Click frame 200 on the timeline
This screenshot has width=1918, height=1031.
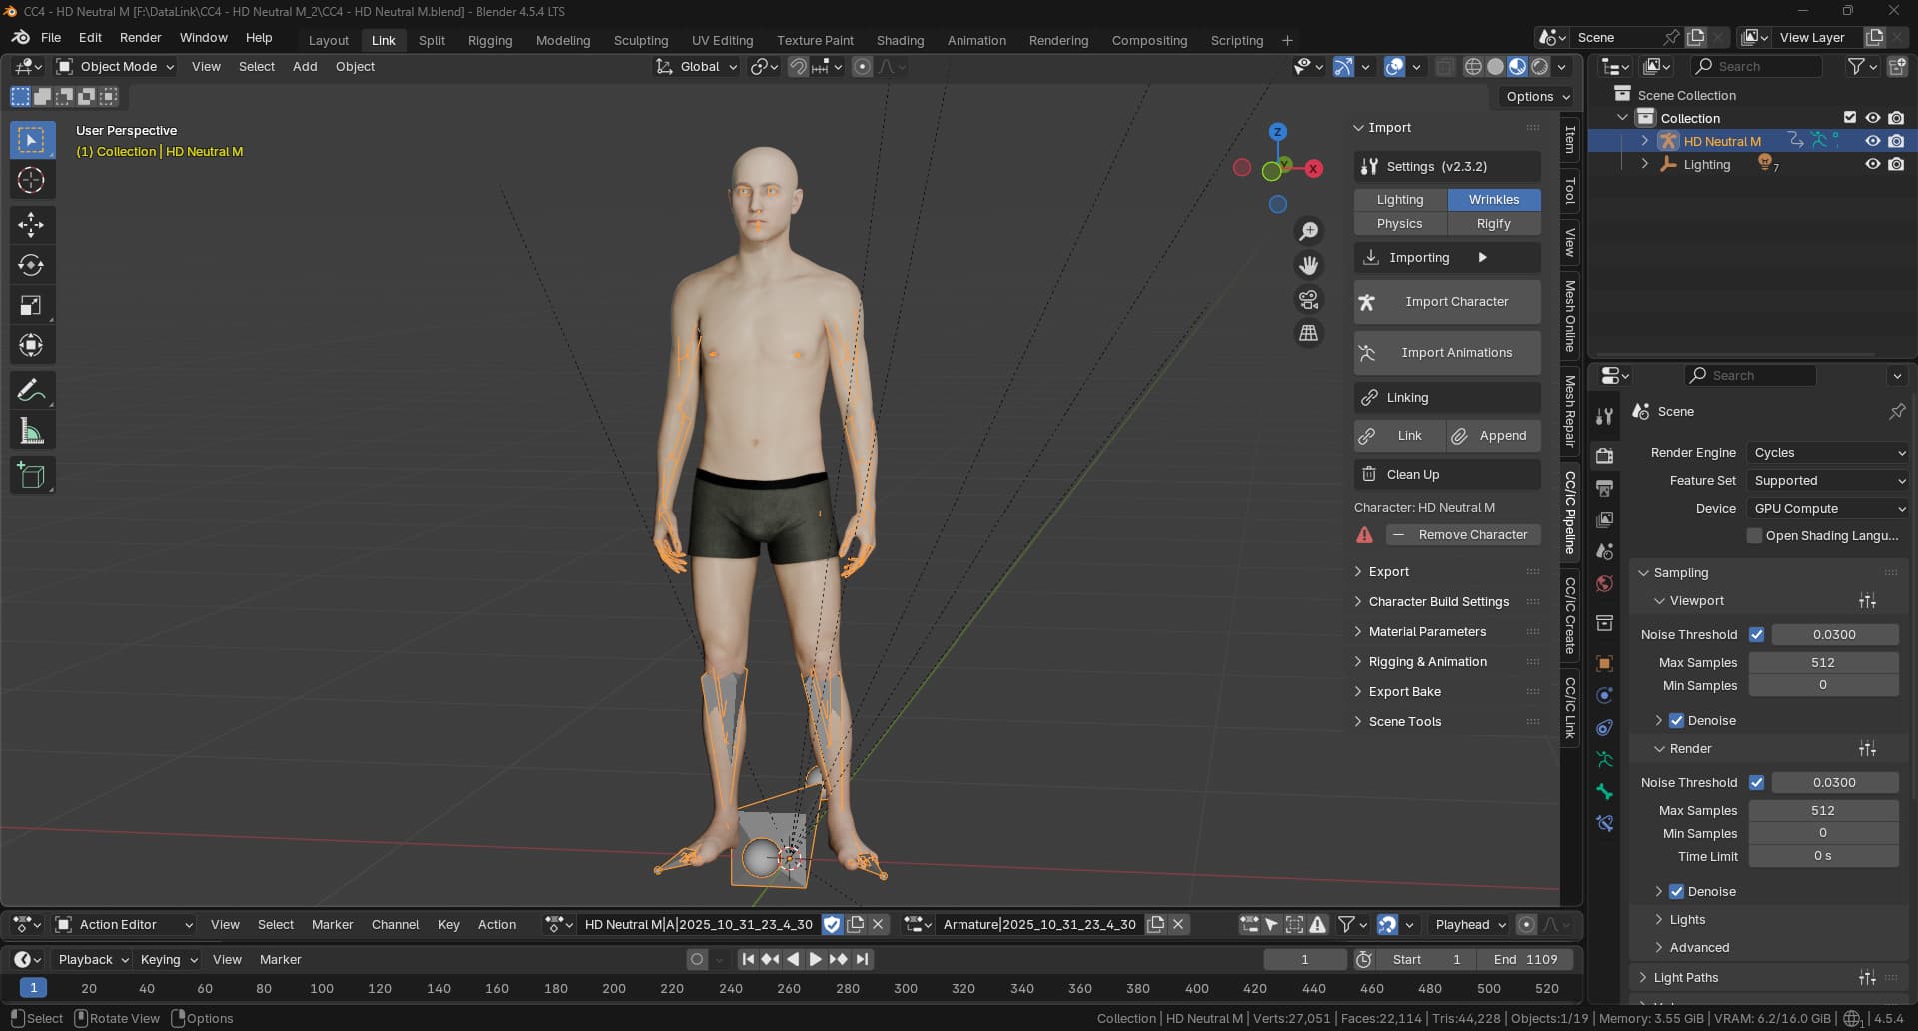pyautogui.click(x=614, y=988)
